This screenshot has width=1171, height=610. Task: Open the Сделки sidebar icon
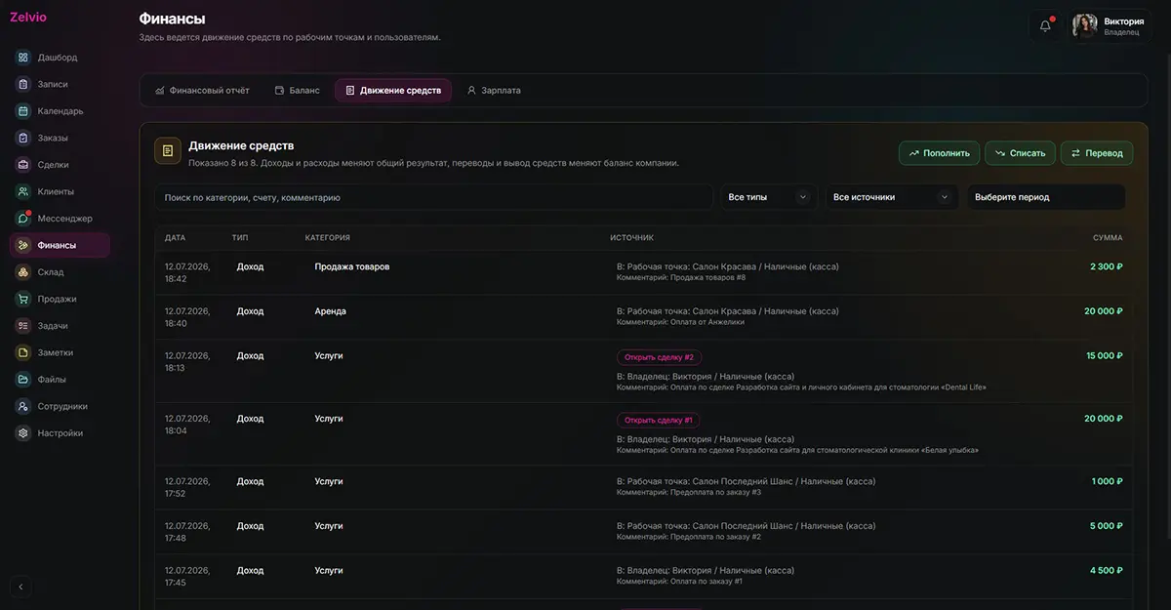pyautogui.click(x=23, y=165)
